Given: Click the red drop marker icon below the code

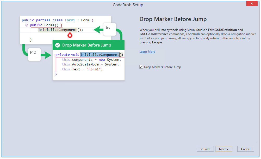Looking at the screenshot, I should pos(70,35).
